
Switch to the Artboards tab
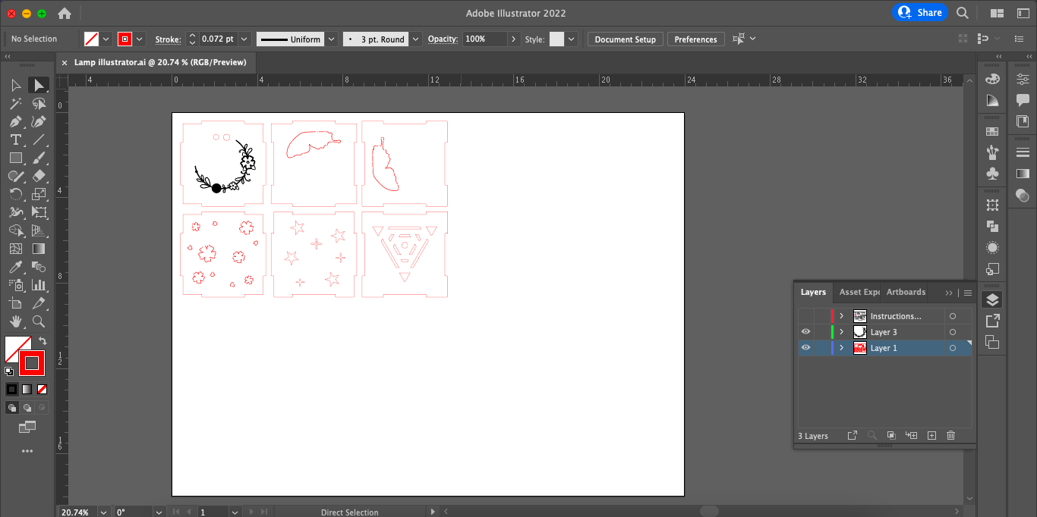point(905,292)
